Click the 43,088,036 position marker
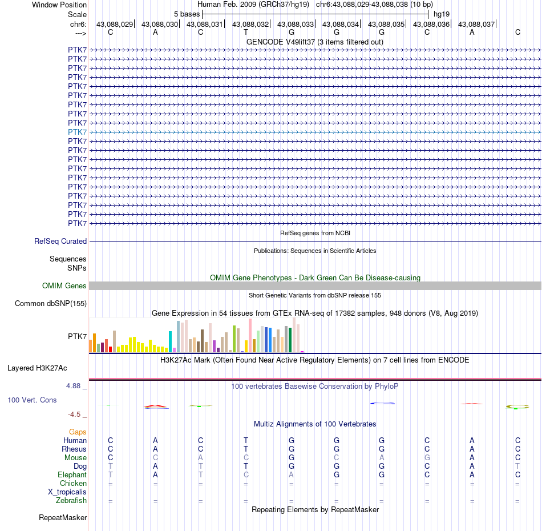Screen dimensions: 542x531 point(431,24)
